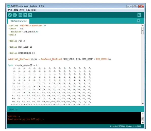Save the sketch with the Save icon
The width and height of the screenshot is (151, 131).
pyautogui.click(x=30, y=15)
